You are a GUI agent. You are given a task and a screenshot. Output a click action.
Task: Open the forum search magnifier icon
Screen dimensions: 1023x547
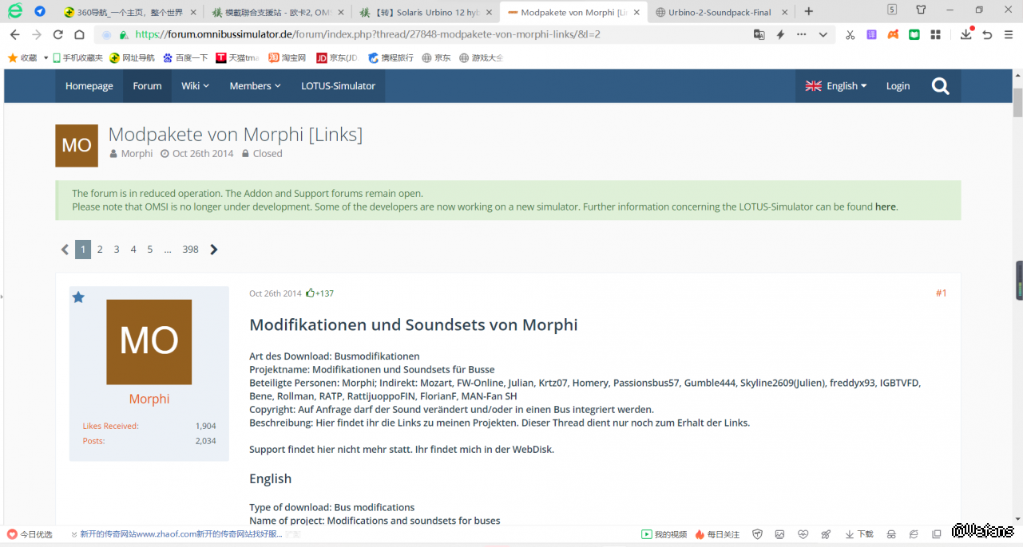[940, 86]
